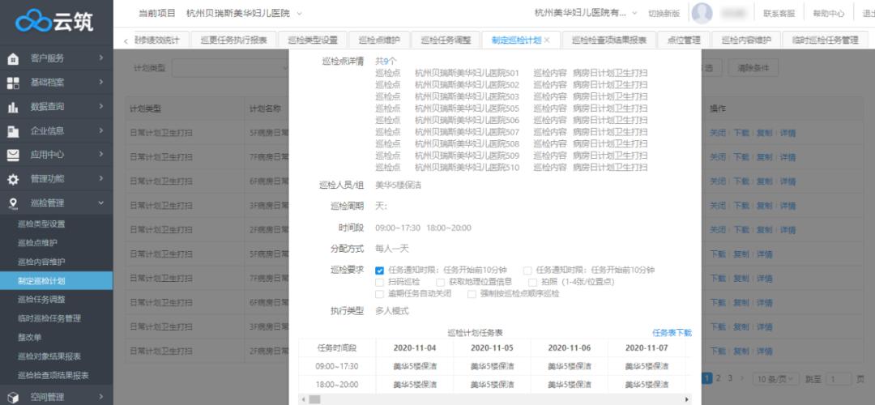The image size is (875, 405).
Task: Click the 2020-11-04 column header
Action: pos(415,347)
